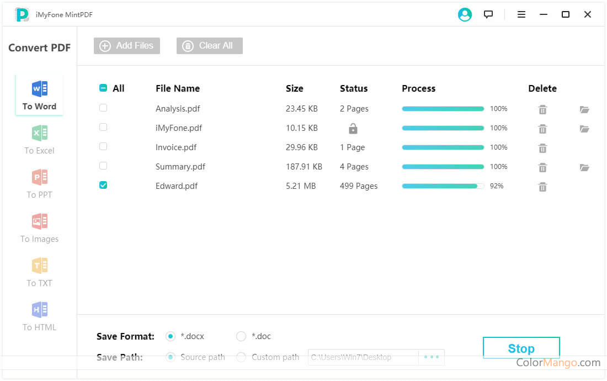This screenshot has width=607, height=381.
Task: Delete Analysis.pdf using its trash icon
Action: (x=542, y=109)
